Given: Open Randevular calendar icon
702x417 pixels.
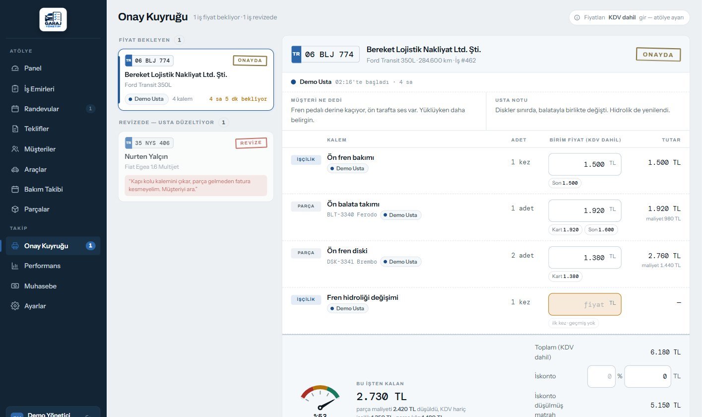Looking at the screenshot, I should pyautogui.click(x=15, y=109).
